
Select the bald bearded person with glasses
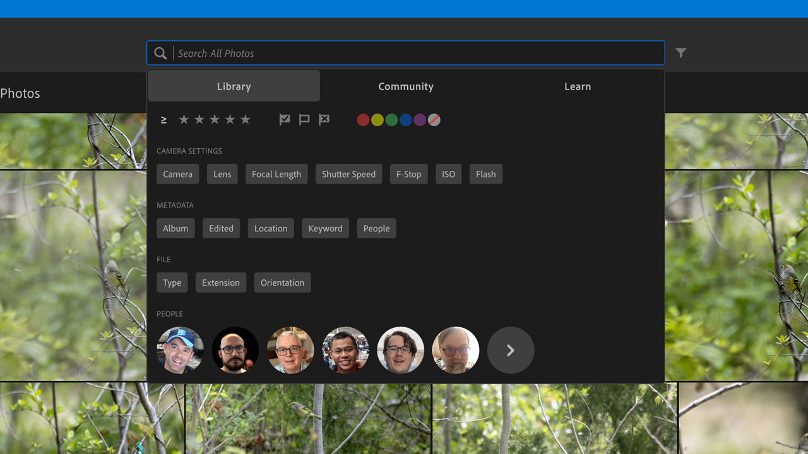coord(235,350)
